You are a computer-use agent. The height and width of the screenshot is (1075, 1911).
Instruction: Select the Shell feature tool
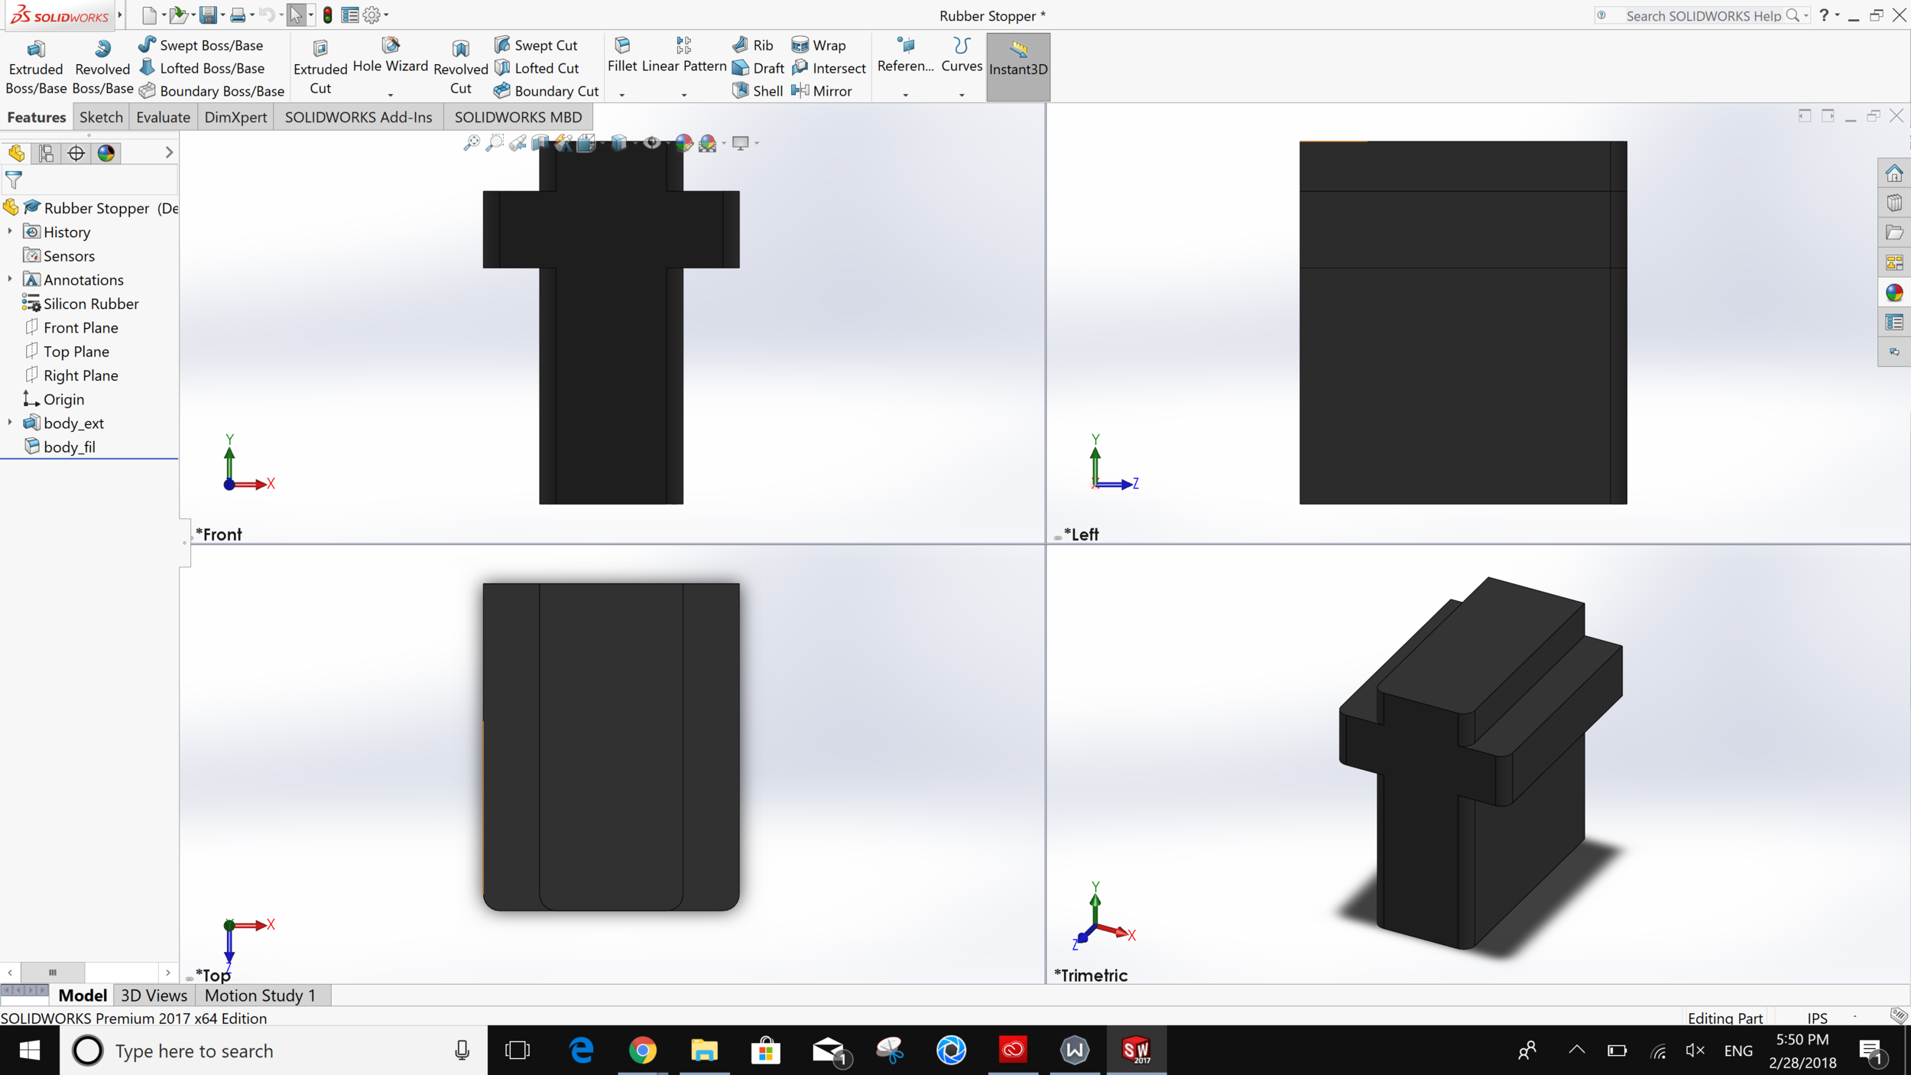pos(758,91)
